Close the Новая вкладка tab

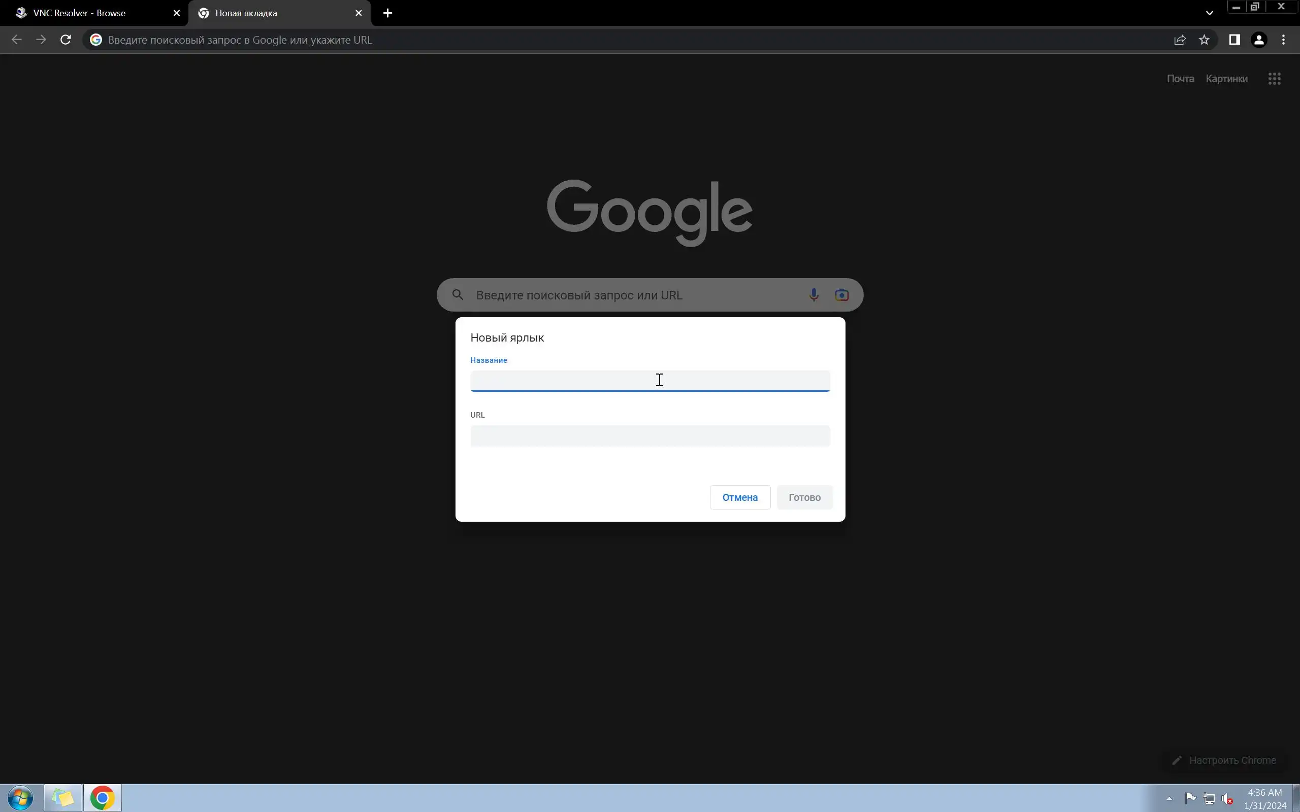[x=359, y=13]
